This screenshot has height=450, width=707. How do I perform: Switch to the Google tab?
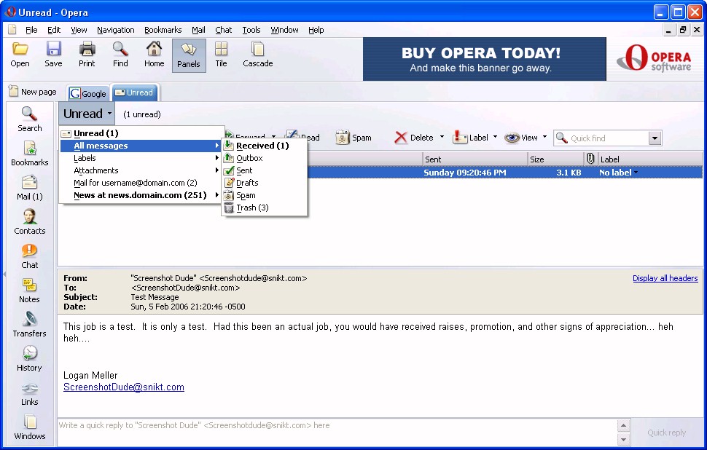click(x=88, y=93)
